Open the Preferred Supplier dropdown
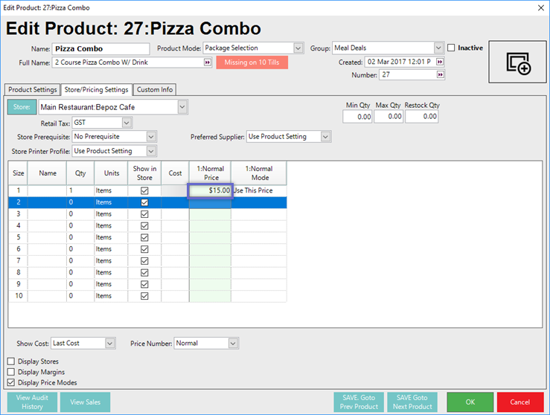 324,137
